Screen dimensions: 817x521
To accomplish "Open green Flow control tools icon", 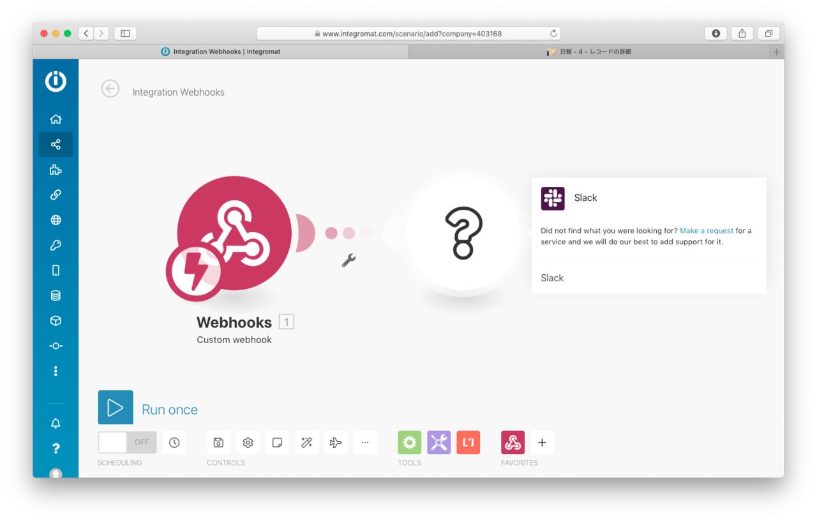I will [x=410, y=443].
